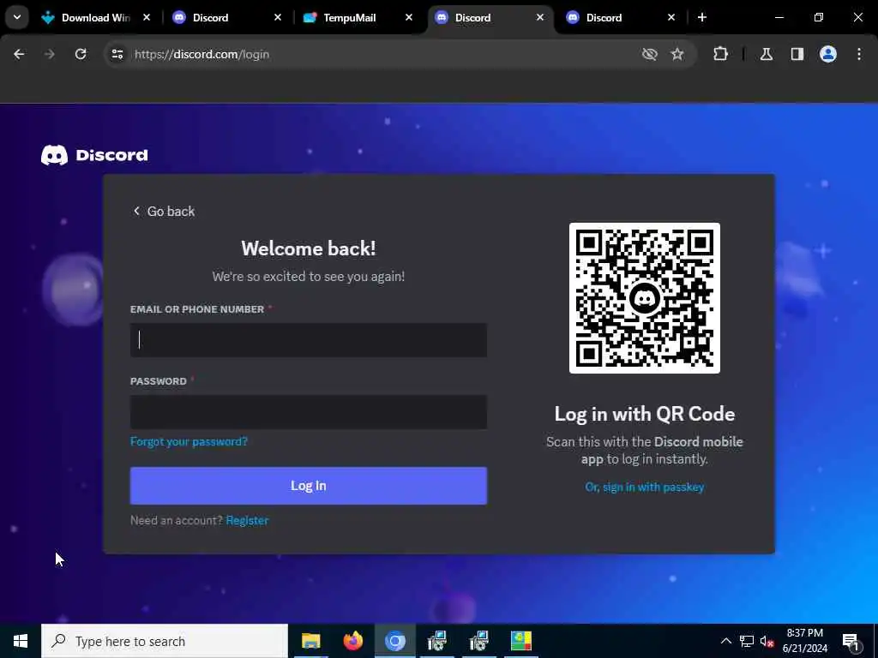Image resolution: width=878 pixels, height=658 pixels.
Task: Click the green app icon in taskbar
Action: (520, 641)
